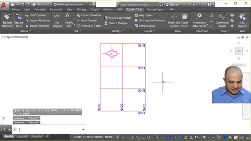251x141 pixels.
Task: Switch to the Layout2 tab
Action: tap(36, 136)
